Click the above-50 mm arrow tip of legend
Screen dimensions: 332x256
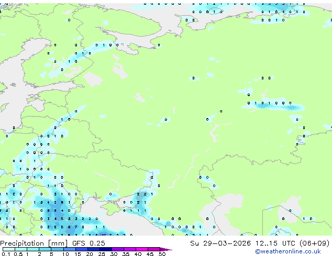(x=166, y=249)
